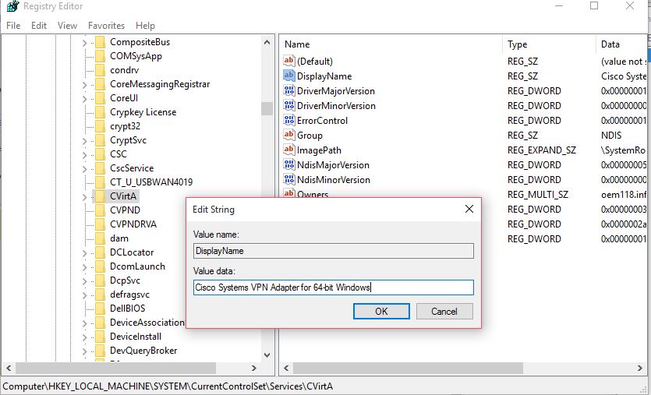This screenshot has height=395, width=651.
Task: Select the crypt32 folder icon
Action: click(x=100, y=126)
